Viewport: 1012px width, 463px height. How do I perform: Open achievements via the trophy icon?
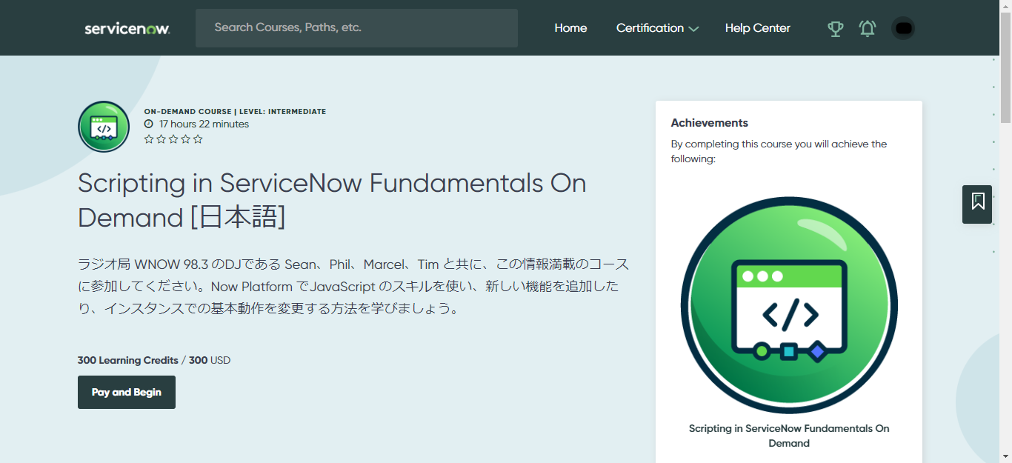click(835, 28)
